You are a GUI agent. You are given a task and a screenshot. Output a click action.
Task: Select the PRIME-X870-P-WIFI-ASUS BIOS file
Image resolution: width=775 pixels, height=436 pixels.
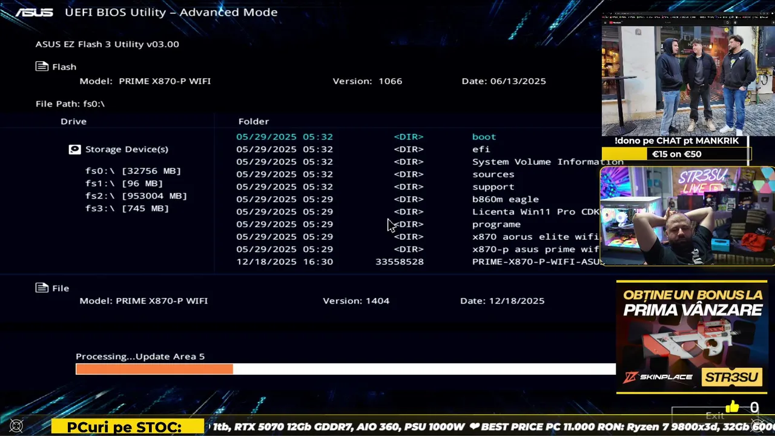(537, 262)
